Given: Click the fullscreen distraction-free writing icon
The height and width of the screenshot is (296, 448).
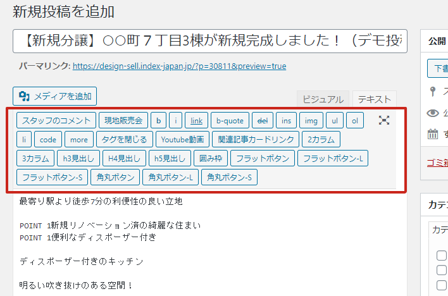Looking at the screenshot, I should tap(383, 120).
